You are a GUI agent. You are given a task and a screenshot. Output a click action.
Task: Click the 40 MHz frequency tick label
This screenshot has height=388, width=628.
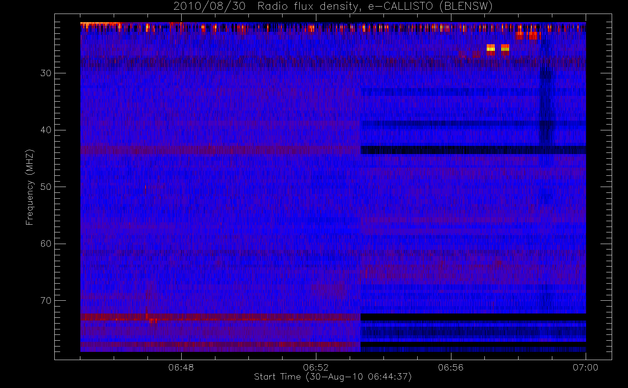coord(46,130)
